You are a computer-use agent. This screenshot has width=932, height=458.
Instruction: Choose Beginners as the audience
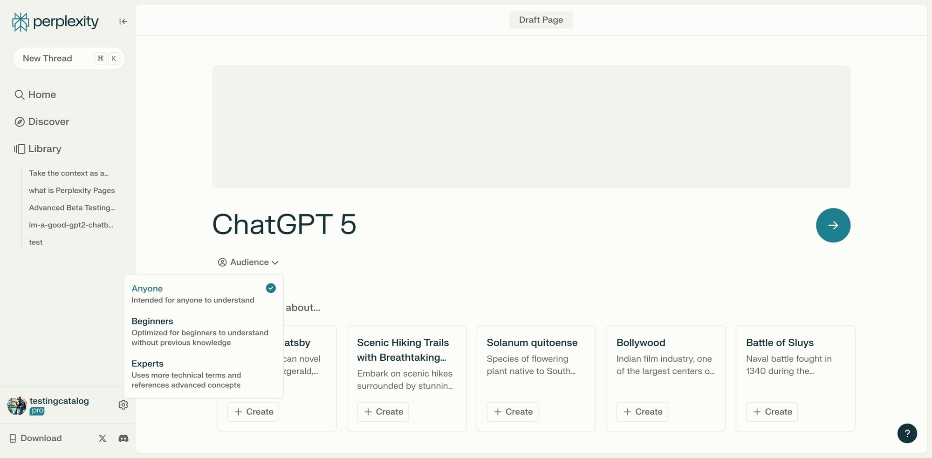click(152, 321)
